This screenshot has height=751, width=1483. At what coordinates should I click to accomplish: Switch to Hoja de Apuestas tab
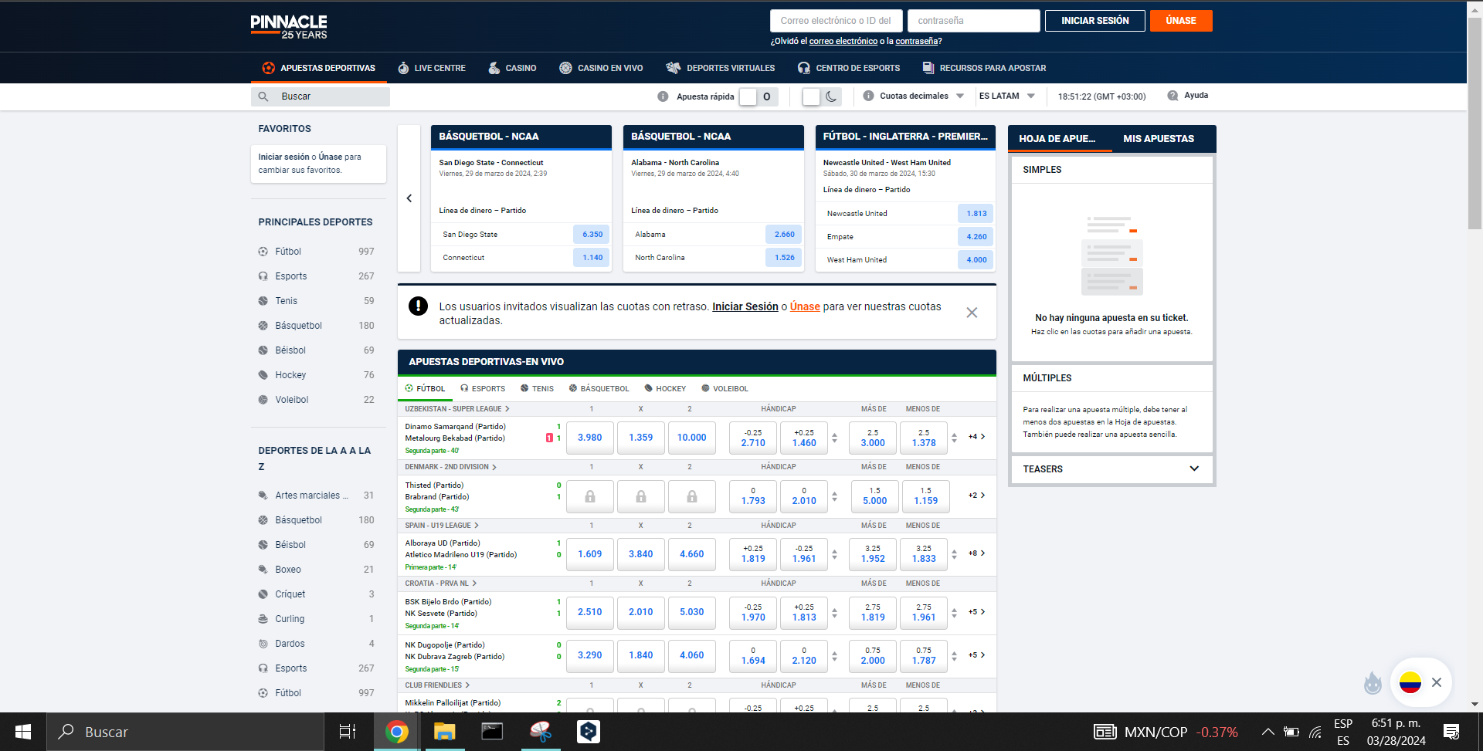1057,139
